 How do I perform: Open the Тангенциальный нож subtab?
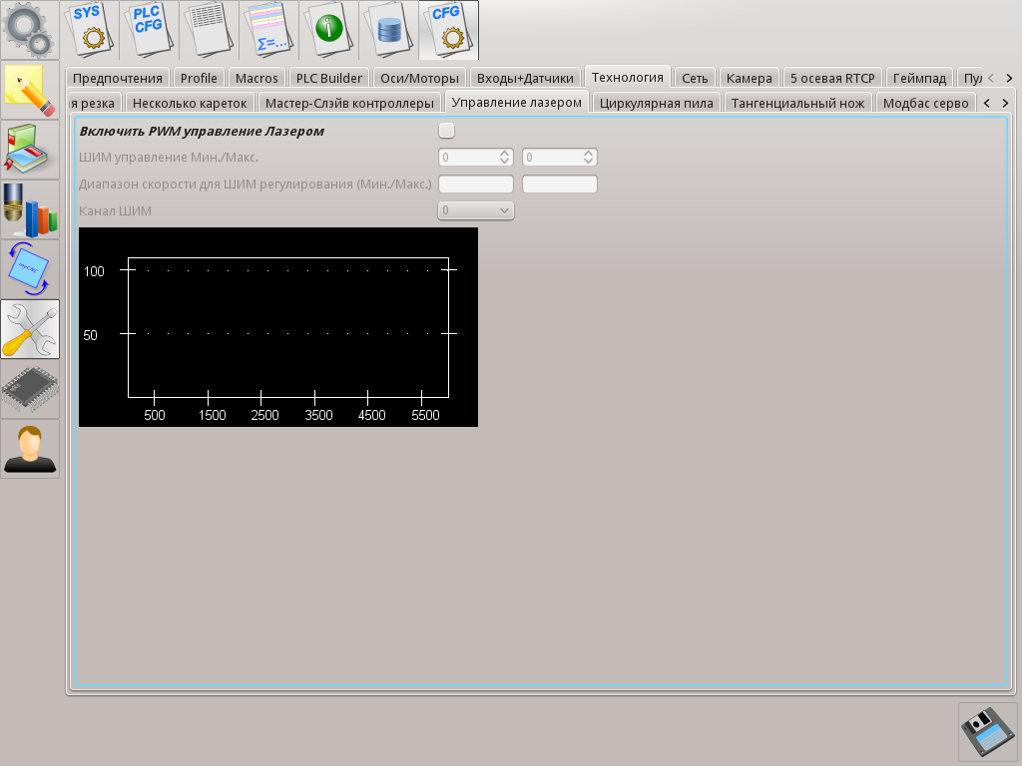pos(797,103)
